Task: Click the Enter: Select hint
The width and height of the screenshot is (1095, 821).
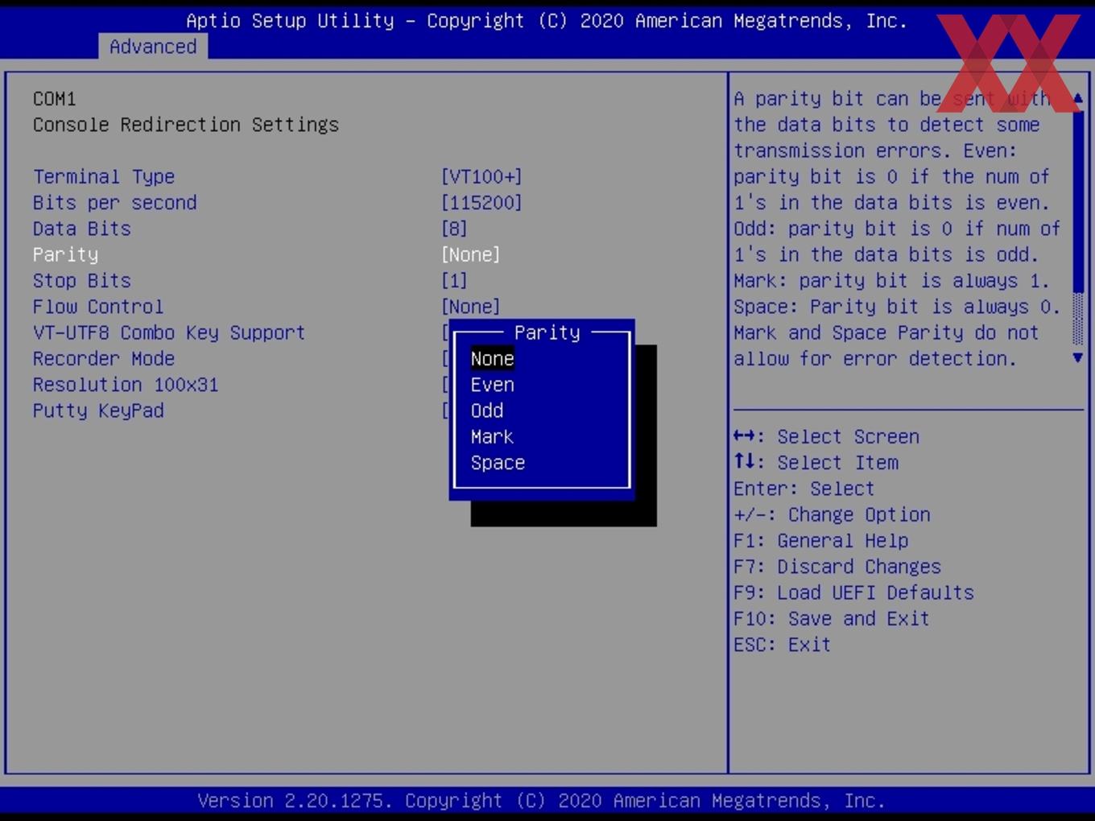Action: [x=804, y=489]
